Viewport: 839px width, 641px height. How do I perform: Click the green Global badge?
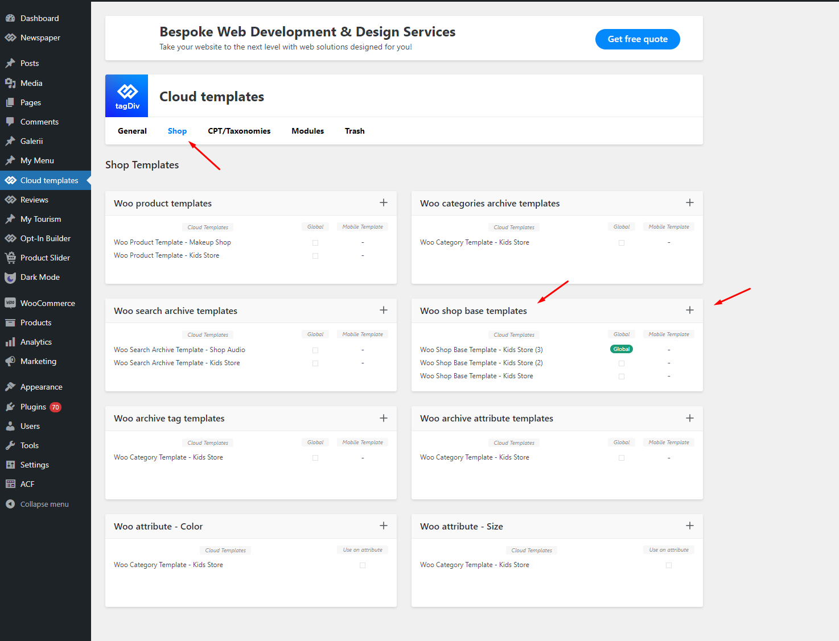pyautogui.click(x=622, y=349)
